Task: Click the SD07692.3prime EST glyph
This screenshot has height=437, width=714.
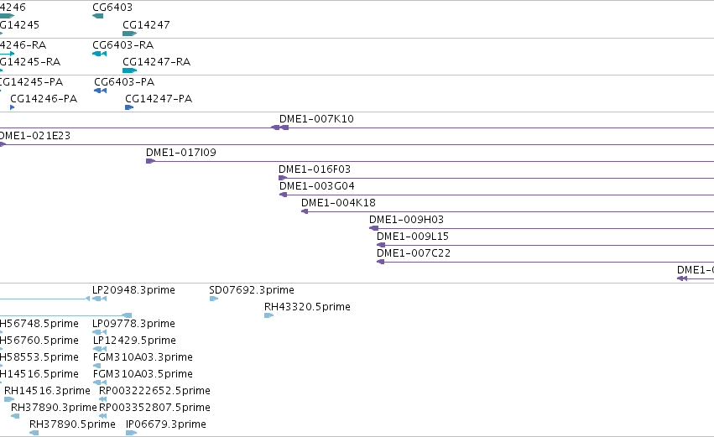Action: (214, 299)
